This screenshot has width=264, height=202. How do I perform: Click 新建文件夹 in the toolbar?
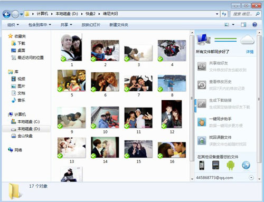click(x=119, y=25)
